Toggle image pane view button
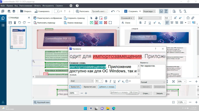The image size is (199, 111). [161, 11]
